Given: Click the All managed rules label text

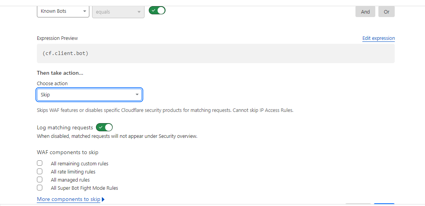Looking at the screenshot, I should tap(70, 180).
